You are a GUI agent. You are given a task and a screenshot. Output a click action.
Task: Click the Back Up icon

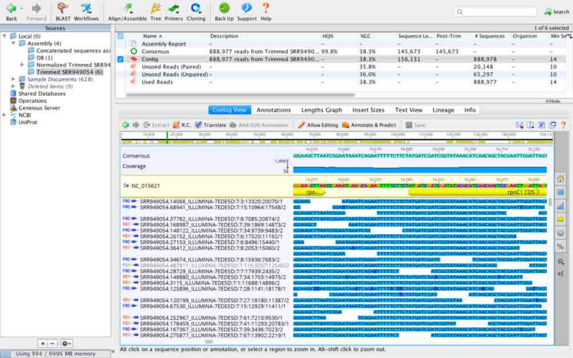coord(224,8)
